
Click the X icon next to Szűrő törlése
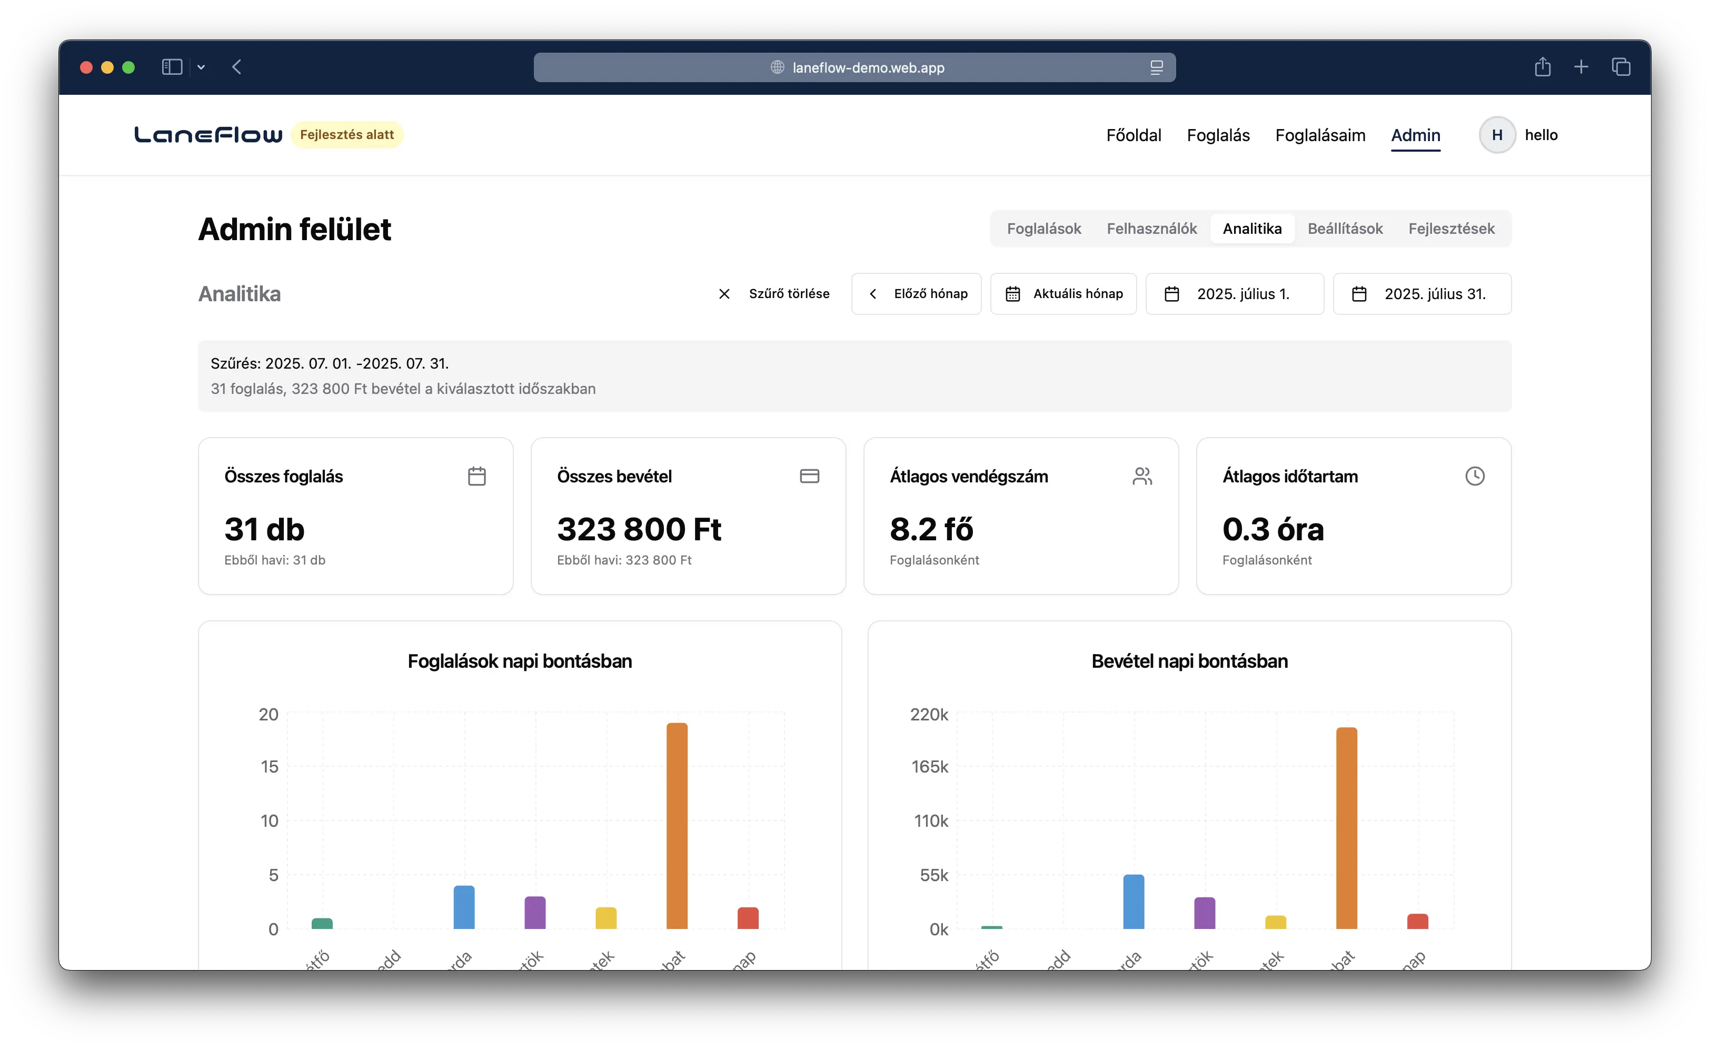(x=724, y=293)
